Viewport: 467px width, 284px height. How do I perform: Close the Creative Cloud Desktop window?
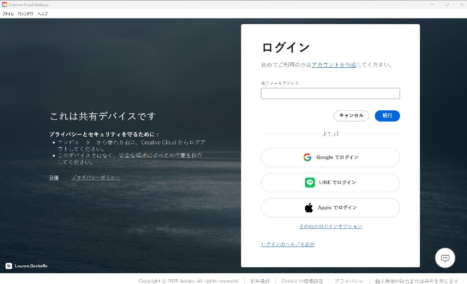(462, 4)
